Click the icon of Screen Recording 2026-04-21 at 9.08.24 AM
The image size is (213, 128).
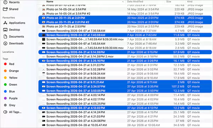point(43,74)
